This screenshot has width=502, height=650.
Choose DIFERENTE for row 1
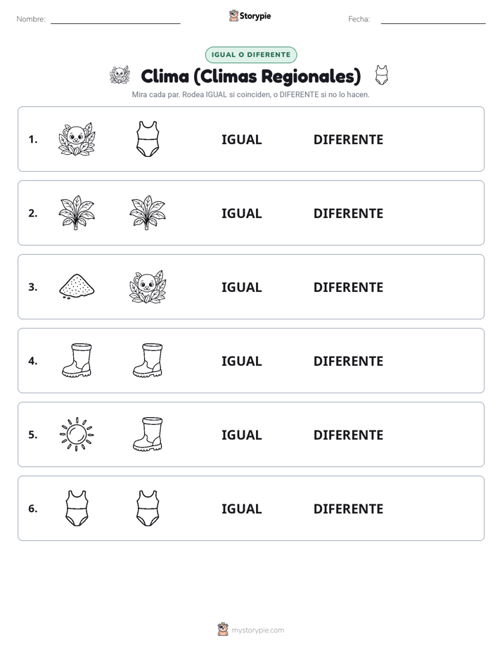[x=348, y=139]
